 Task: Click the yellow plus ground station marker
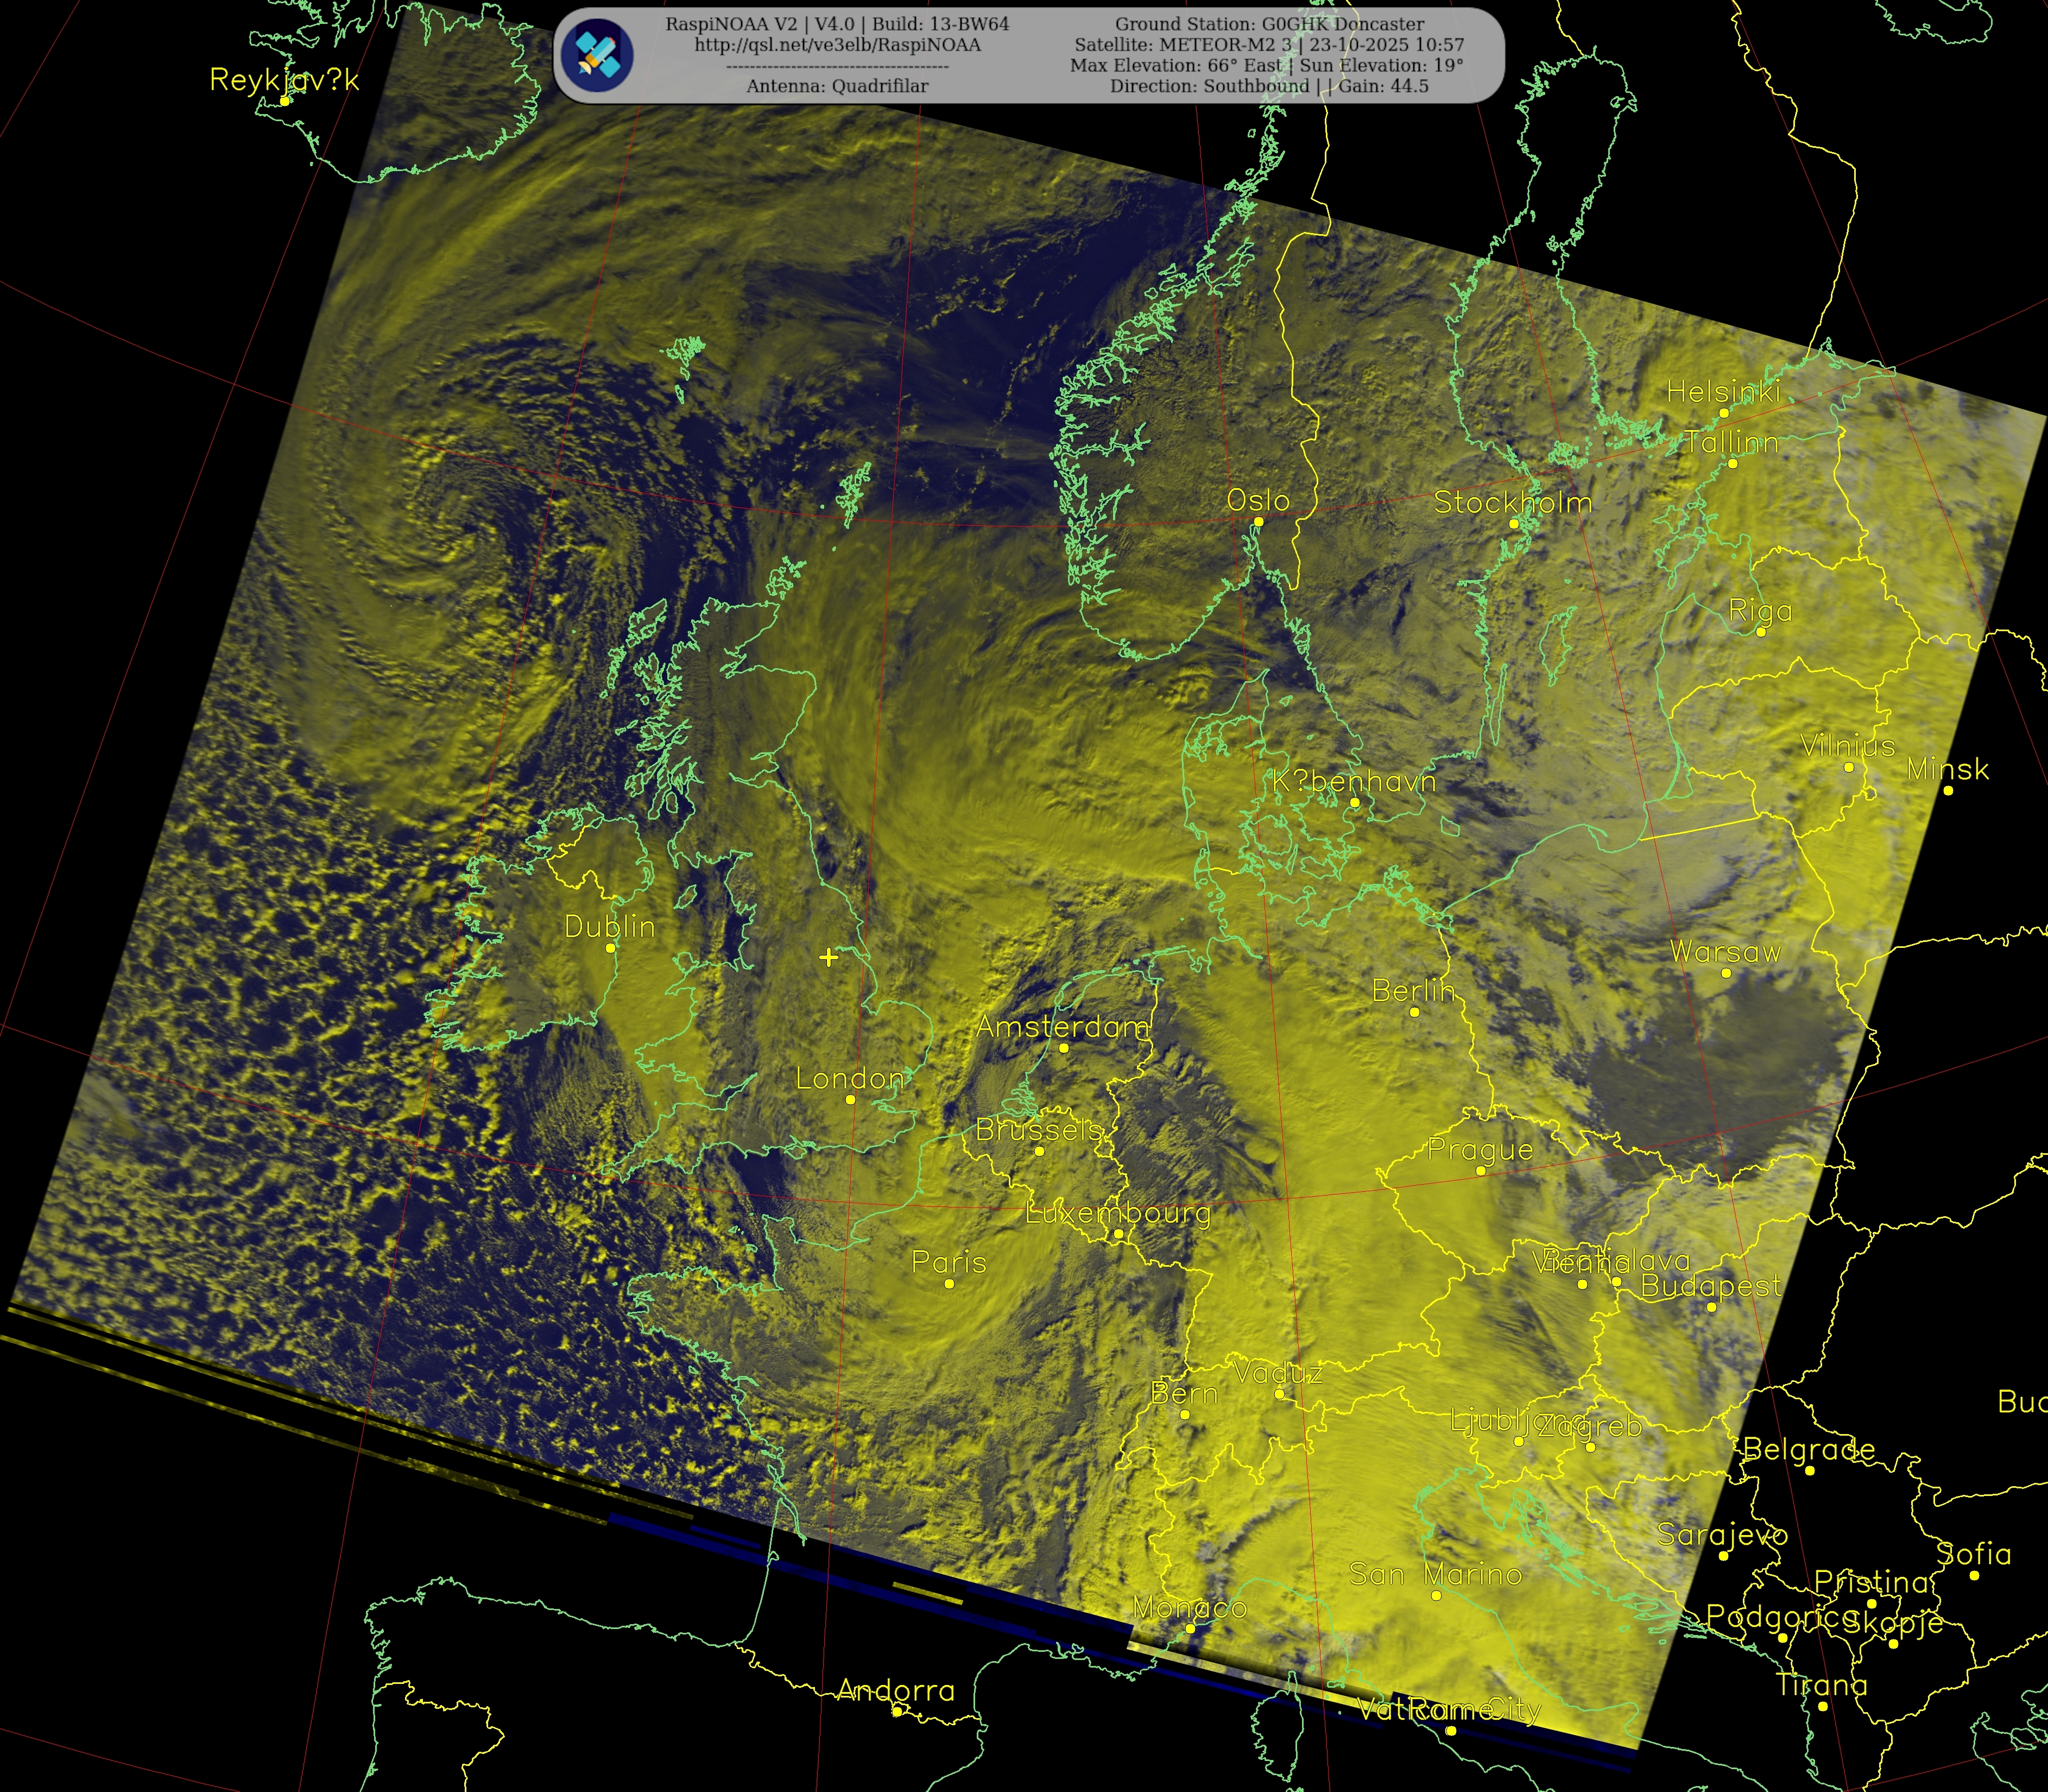pyautogui.click(x=827, y=957)
